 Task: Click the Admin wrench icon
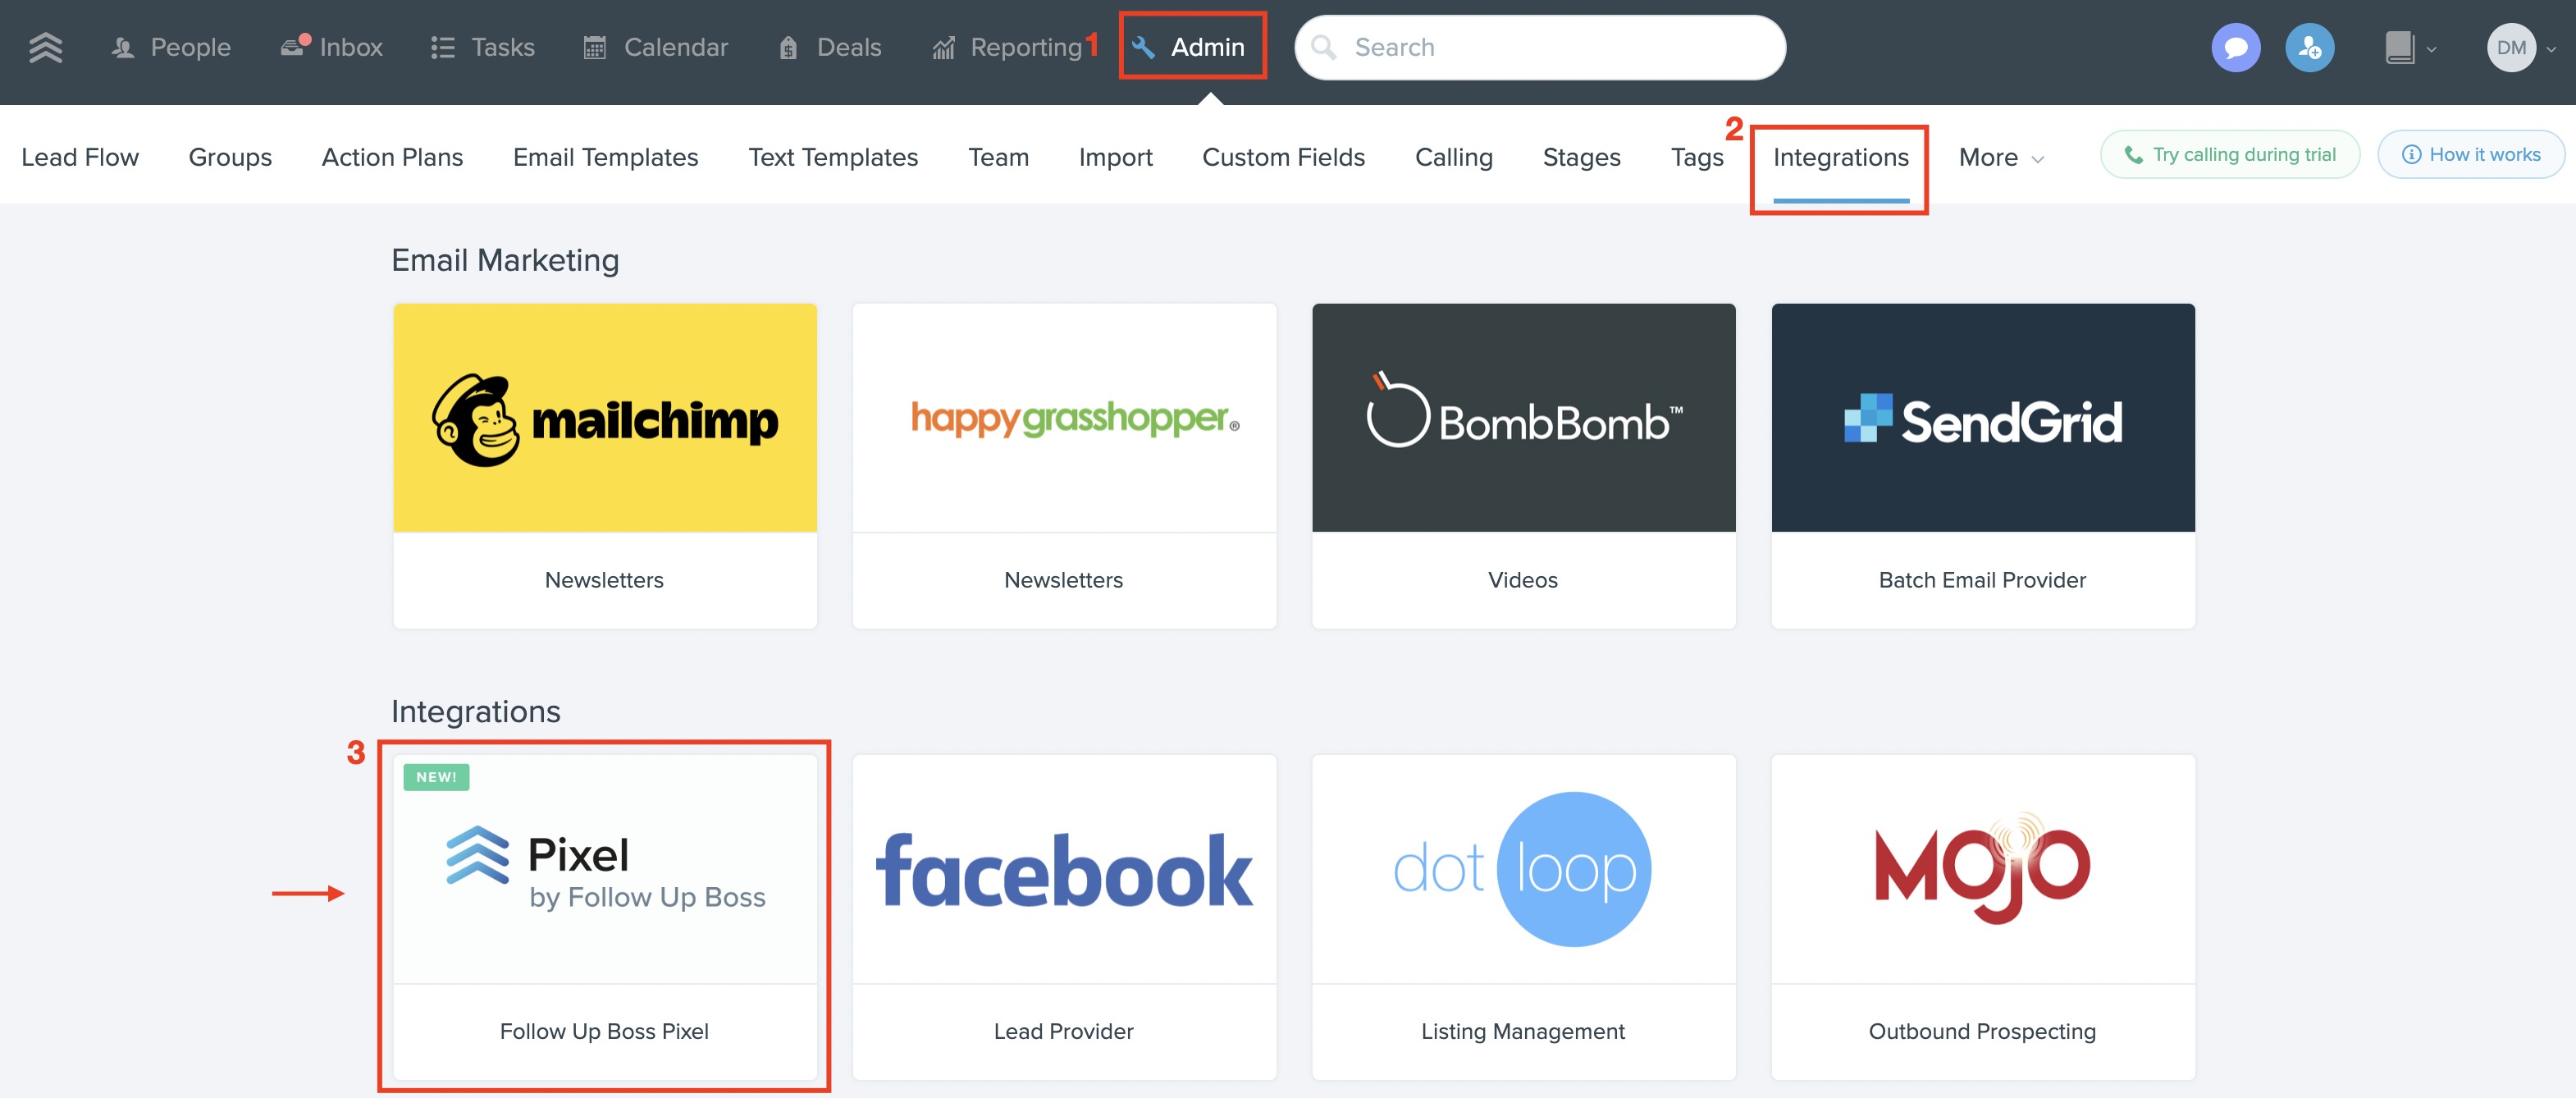click(x=1144, y=47)
